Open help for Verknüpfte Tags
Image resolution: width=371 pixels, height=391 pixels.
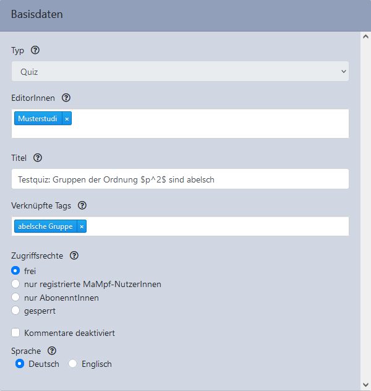tap(82, 205)
